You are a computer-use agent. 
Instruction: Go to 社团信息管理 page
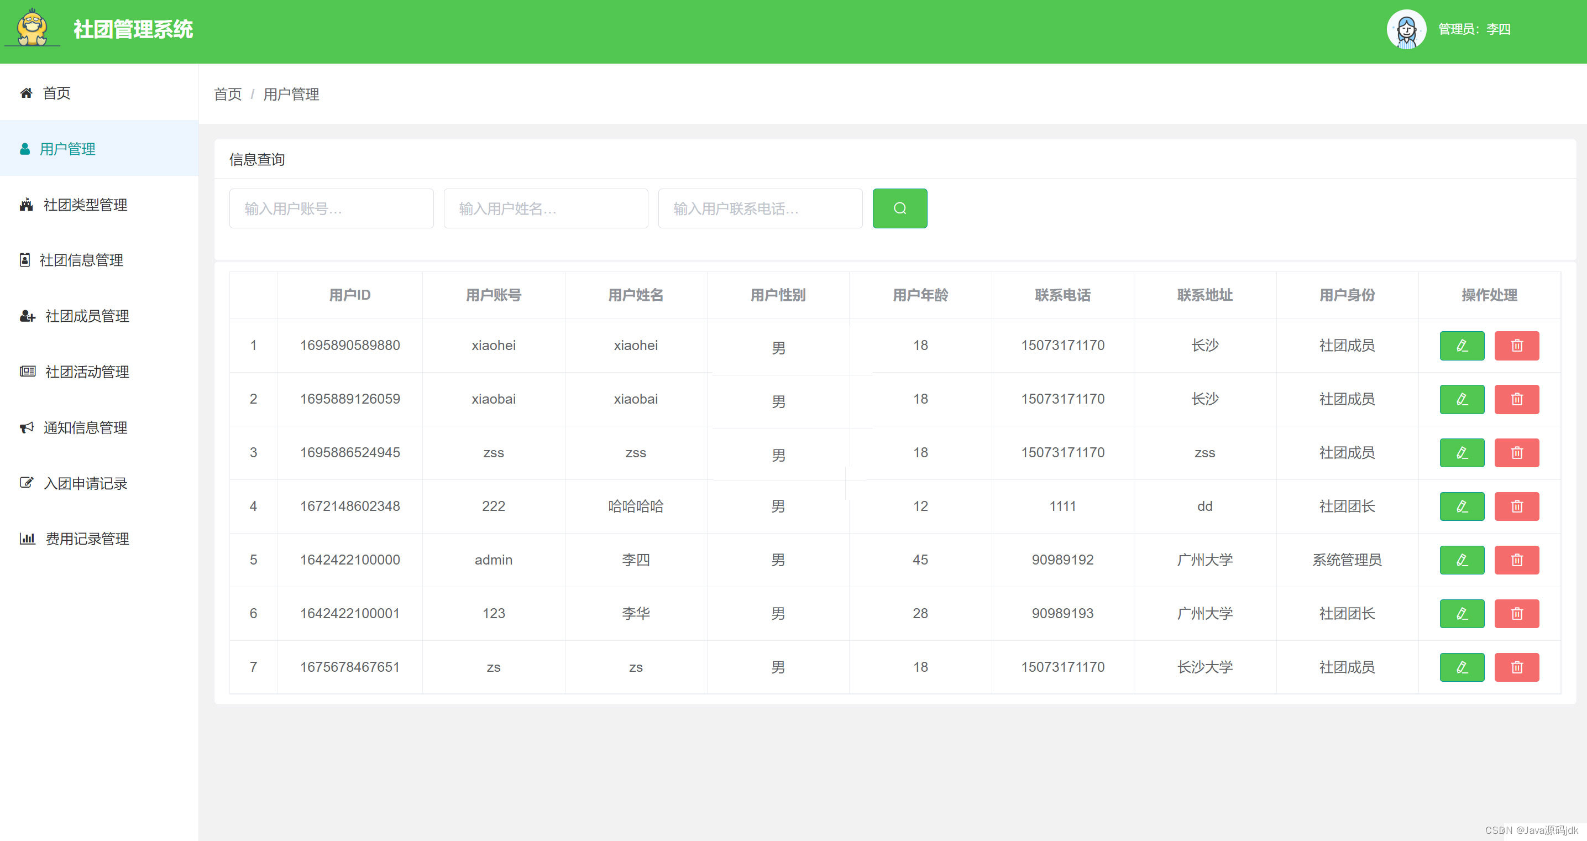click(81, 260)
